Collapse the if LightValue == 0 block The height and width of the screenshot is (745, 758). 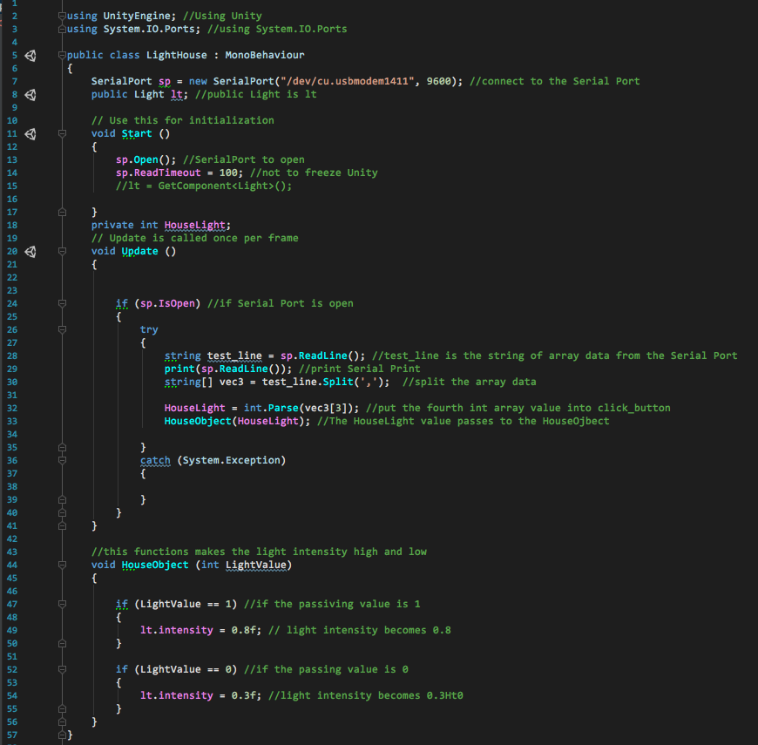[62, 669]
